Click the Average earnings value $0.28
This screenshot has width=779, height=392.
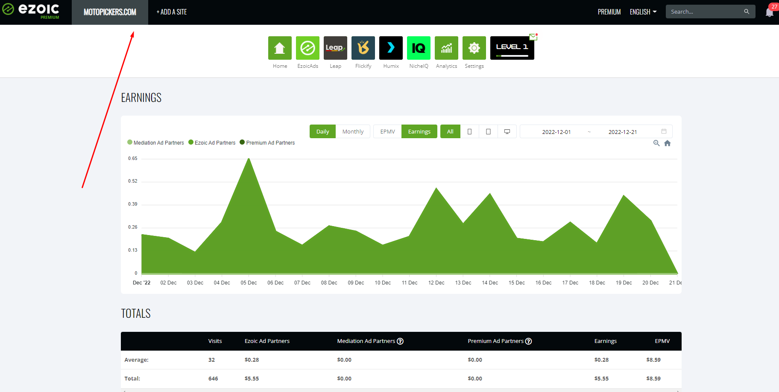[601, 360]
